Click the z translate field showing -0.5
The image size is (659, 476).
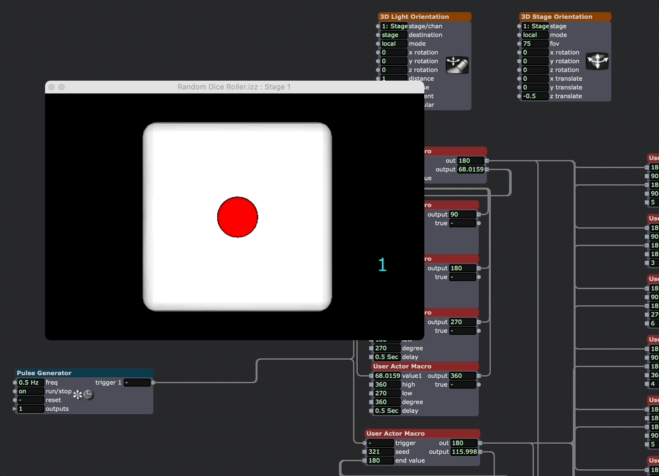tap(535, 96)
